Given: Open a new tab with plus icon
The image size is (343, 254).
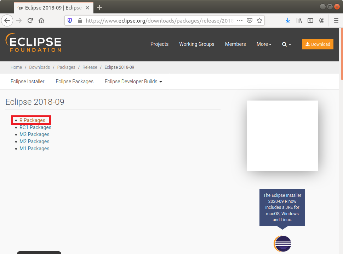Looking at the screenshot, I should click(99, 8).
